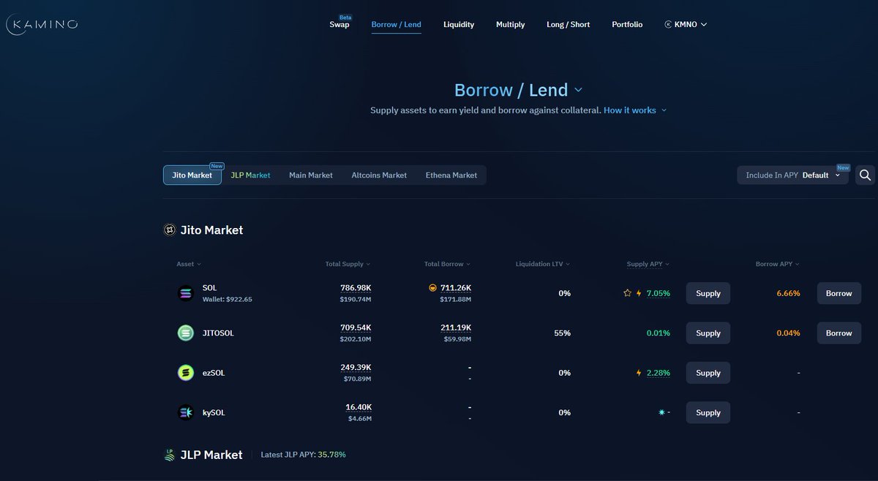The width and height of the screenshot is (878, 481).
Task: Open the Liquidity page
Action: click(459, 24)
